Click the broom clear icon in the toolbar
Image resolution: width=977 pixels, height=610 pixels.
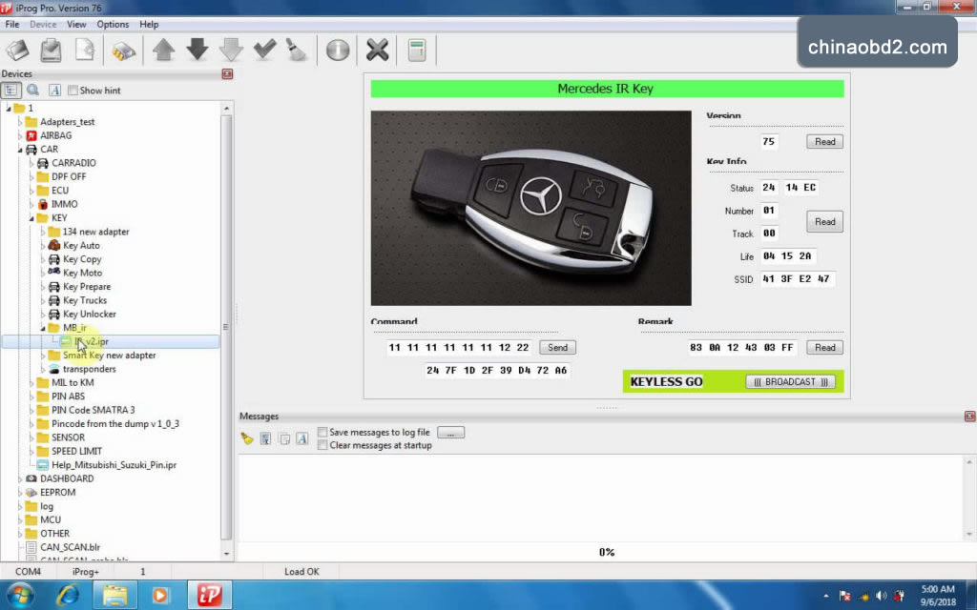click(x=298, y=51)
